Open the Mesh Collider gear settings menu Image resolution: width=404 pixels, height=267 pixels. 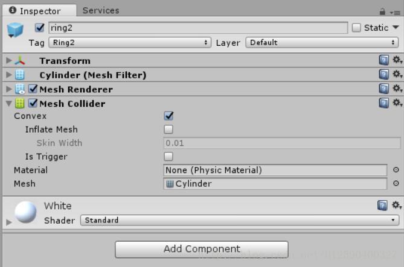(x=397, y=103)
